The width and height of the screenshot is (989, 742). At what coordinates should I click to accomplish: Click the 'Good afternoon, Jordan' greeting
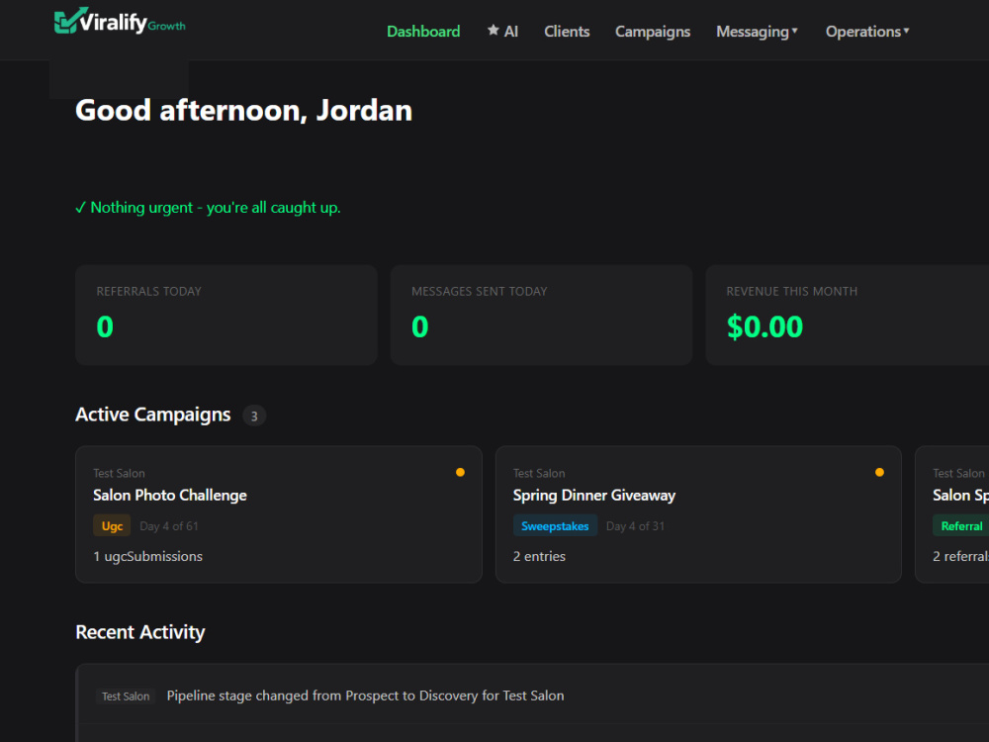(243, 111)
